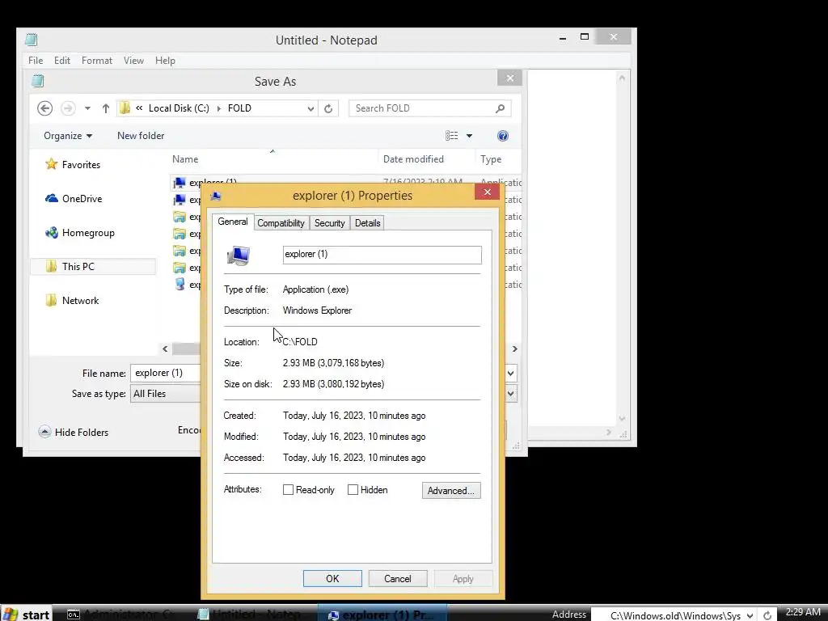This screenshot has height=621, width=828.
Task: Maximize the Notepad window
Action: [x=585, y=37]
